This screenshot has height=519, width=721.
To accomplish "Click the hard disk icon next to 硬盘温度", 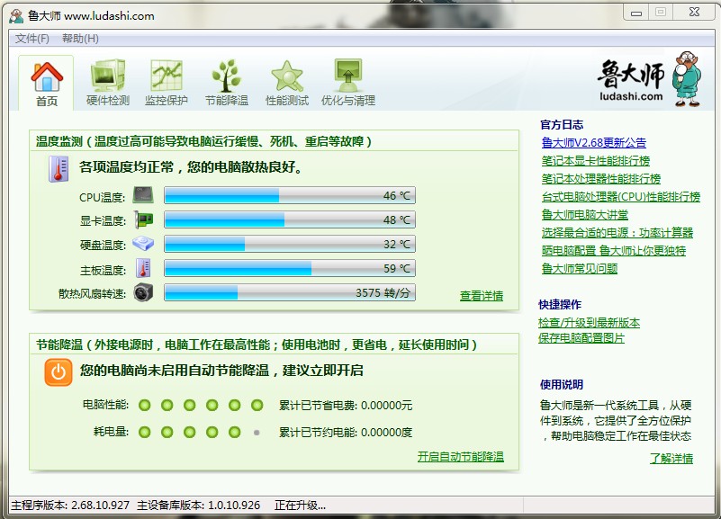I will (143, 244).
